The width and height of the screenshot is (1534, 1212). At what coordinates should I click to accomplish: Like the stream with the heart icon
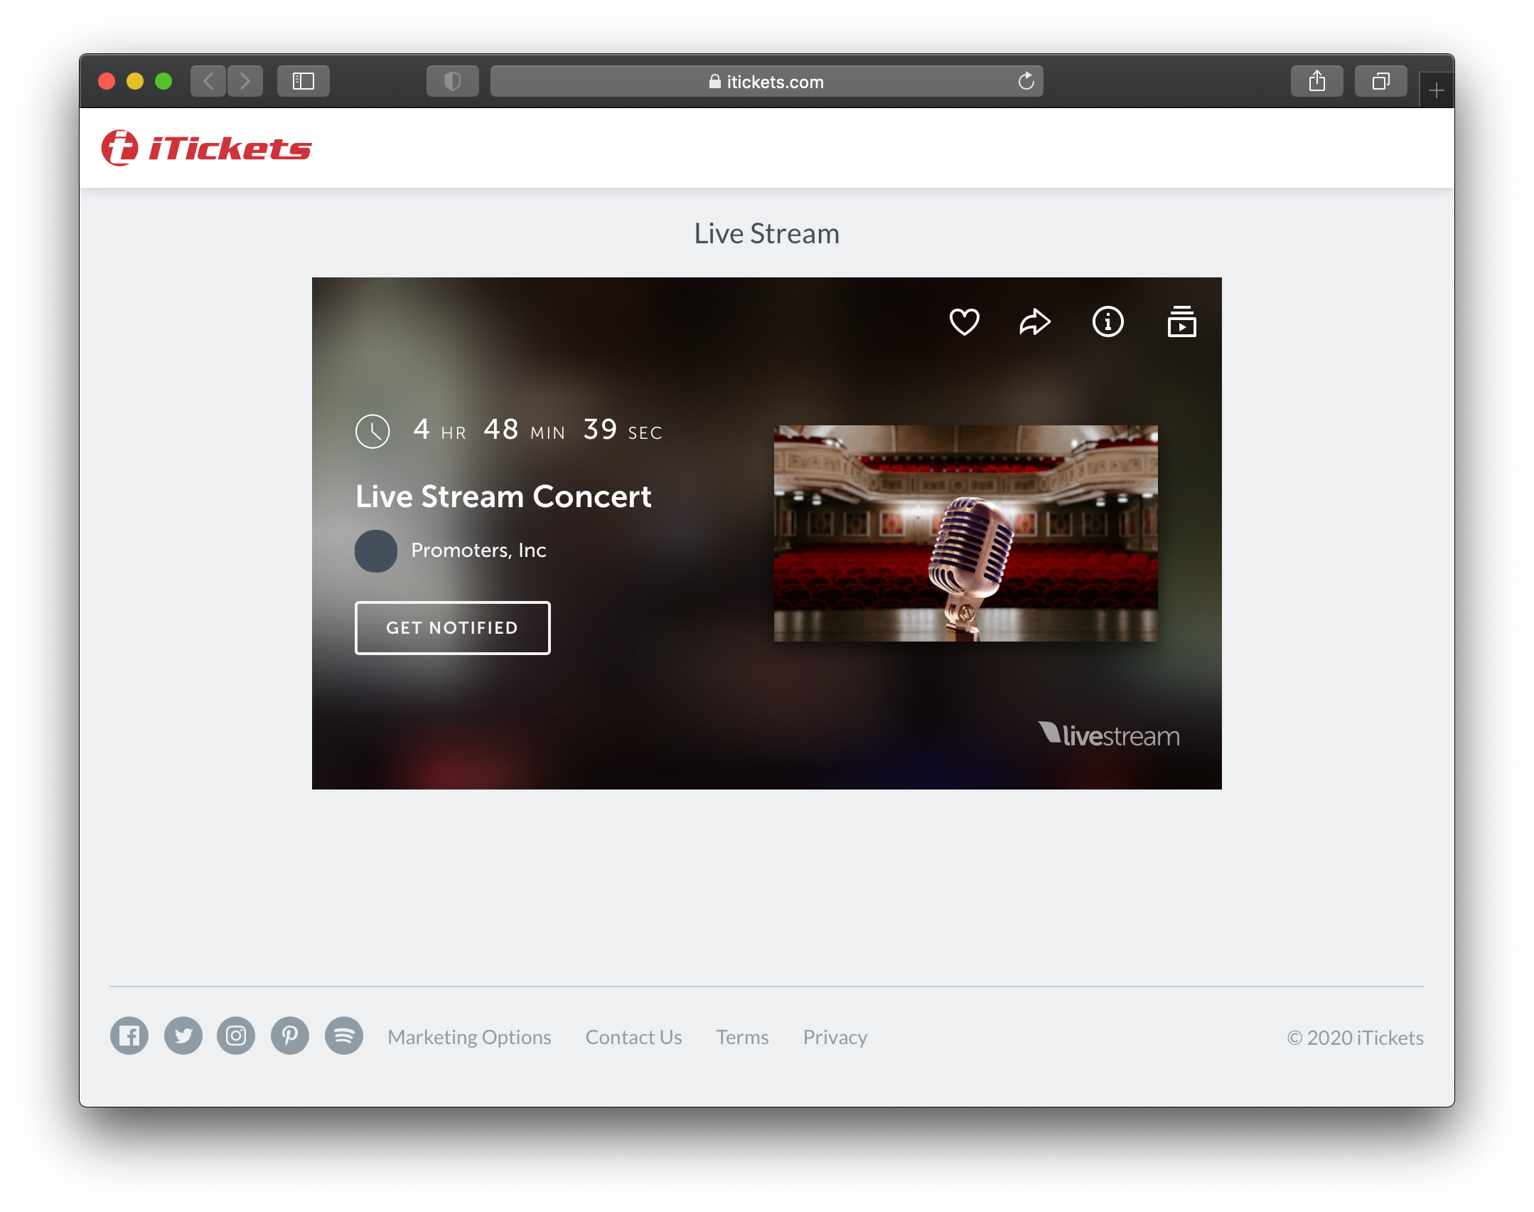(964, 322)
